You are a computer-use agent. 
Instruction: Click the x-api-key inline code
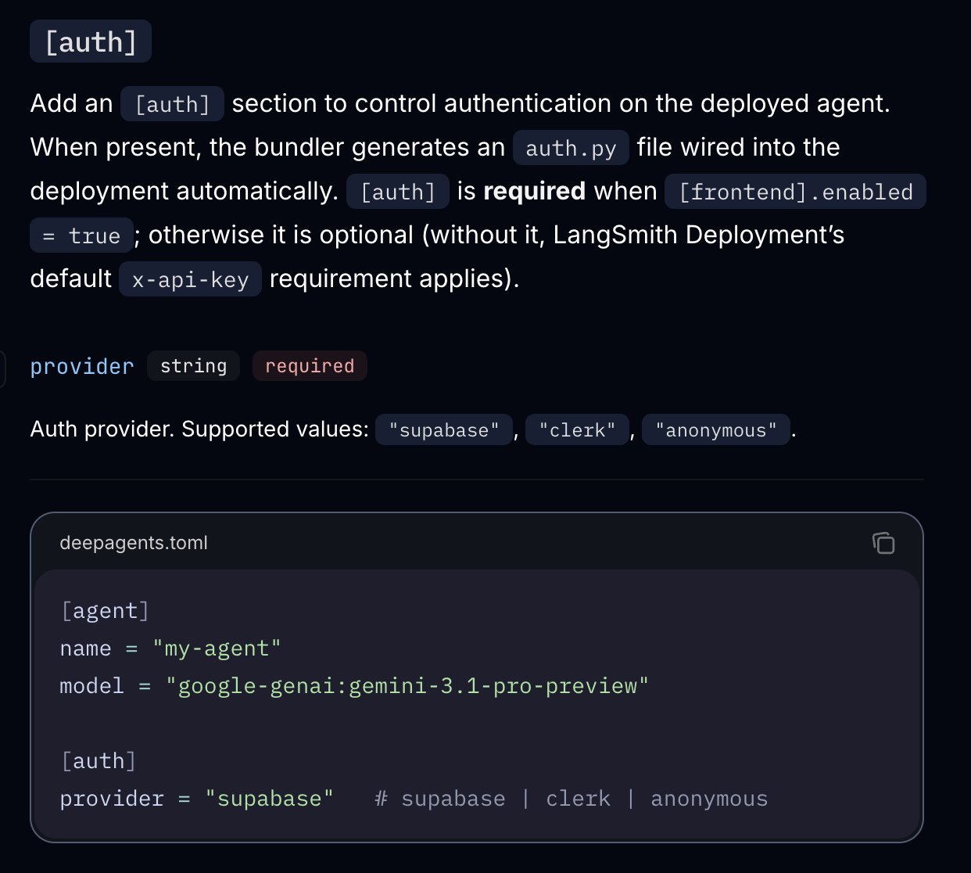pos(190,279)
